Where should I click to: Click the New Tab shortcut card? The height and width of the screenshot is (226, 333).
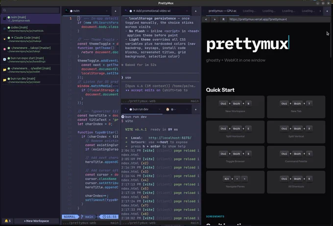pyautogui.click(x=296, y=107)
